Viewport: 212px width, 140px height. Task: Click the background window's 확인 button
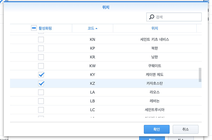tap(152, 138)
